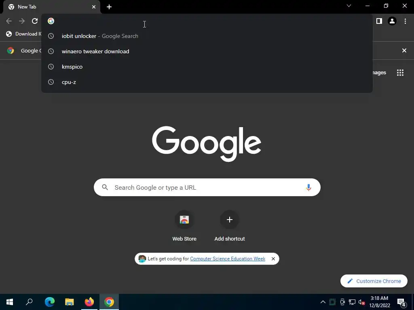This screenshot has width=414, height=310.
Task: Open the Download bookmark in bookmarks bar
Action: [x=24, y=34]
